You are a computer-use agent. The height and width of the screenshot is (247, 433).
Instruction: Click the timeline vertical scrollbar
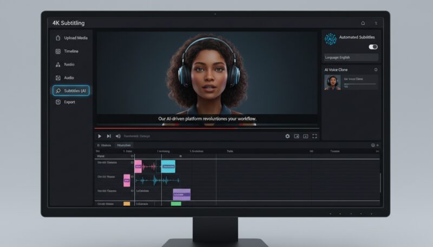(380, 183)
